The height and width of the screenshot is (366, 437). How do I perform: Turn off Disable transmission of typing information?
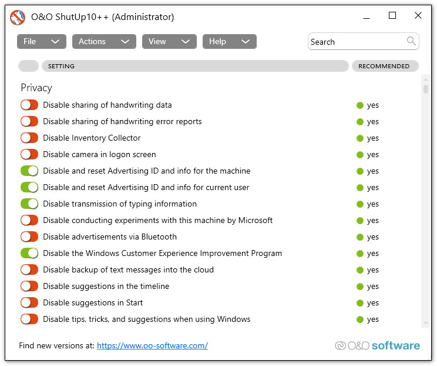(x=29, y=204)
